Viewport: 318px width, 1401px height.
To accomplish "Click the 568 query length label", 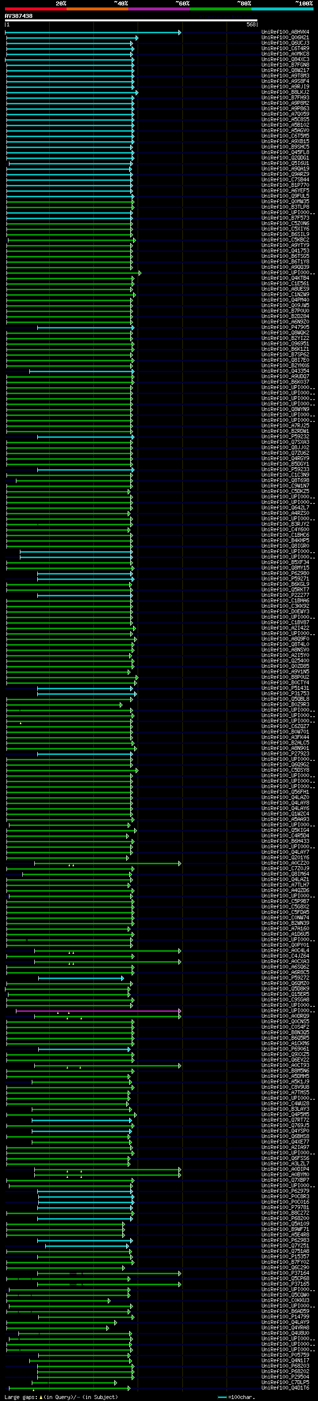I will (x=250, y=24).
